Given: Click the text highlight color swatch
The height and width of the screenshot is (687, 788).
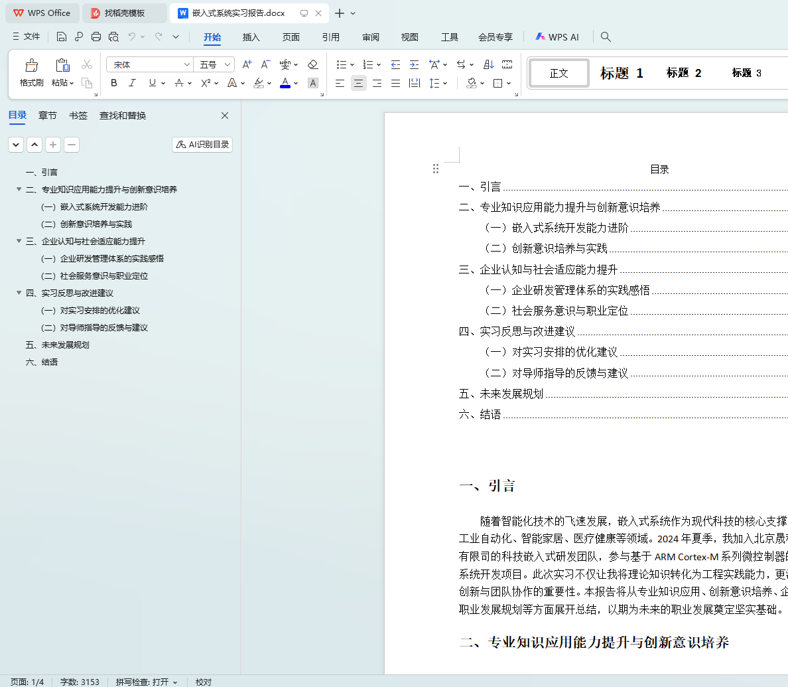Looking at the screenshot, I should tap(258, 83).
